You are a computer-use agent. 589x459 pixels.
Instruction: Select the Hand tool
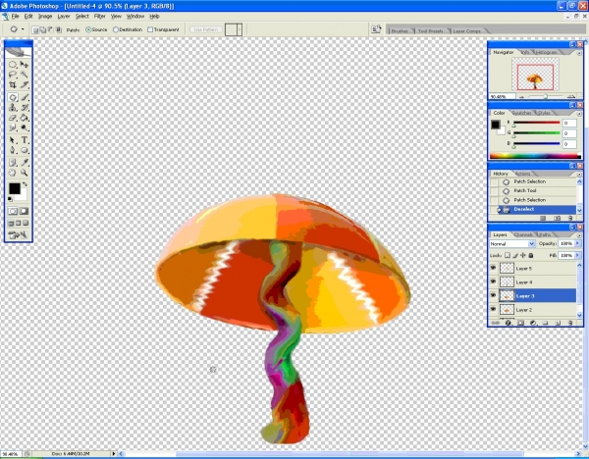coord(13,173)
